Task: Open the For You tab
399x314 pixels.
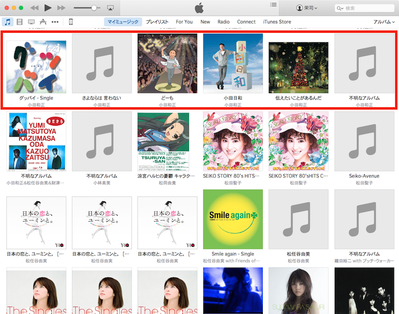Action: coord(184,22)
